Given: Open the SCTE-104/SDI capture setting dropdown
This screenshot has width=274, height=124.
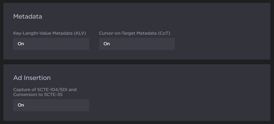Looking at the screenshot, I should pyautogui.click(x=51, y=105).
